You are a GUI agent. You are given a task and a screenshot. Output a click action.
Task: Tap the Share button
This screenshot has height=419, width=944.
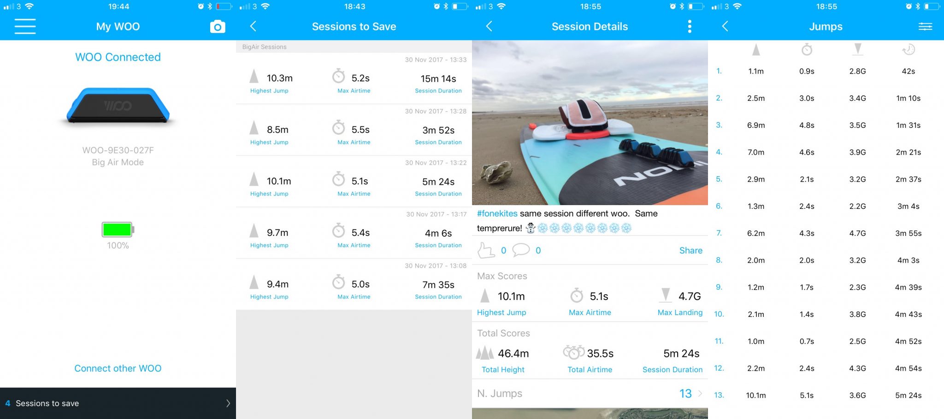click(690, 250)
